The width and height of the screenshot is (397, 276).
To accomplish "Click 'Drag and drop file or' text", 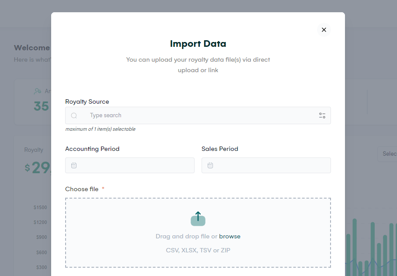I will point(186,236).
